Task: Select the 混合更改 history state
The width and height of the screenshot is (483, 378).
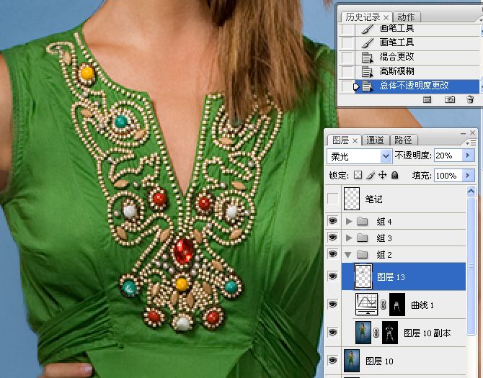Action: click(x=417, y=57)
